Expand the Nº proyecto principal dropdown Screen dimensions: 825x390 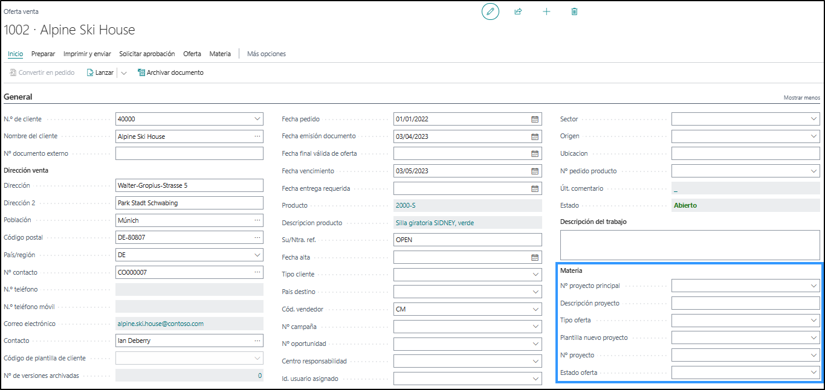814,286
